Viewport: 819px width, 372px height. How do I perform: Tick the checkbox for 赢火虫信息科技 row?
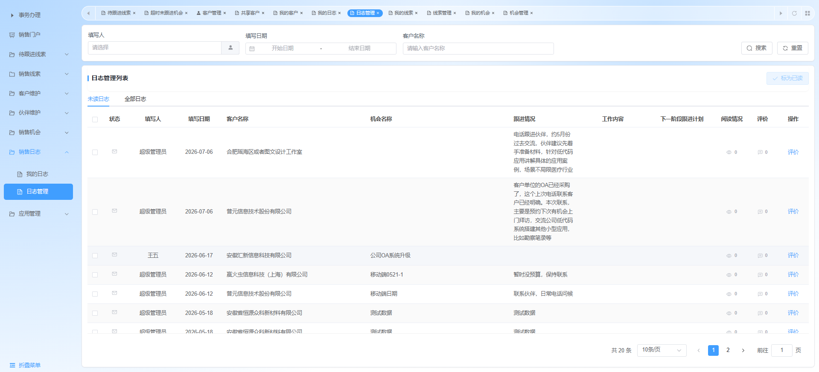[95, 275]
